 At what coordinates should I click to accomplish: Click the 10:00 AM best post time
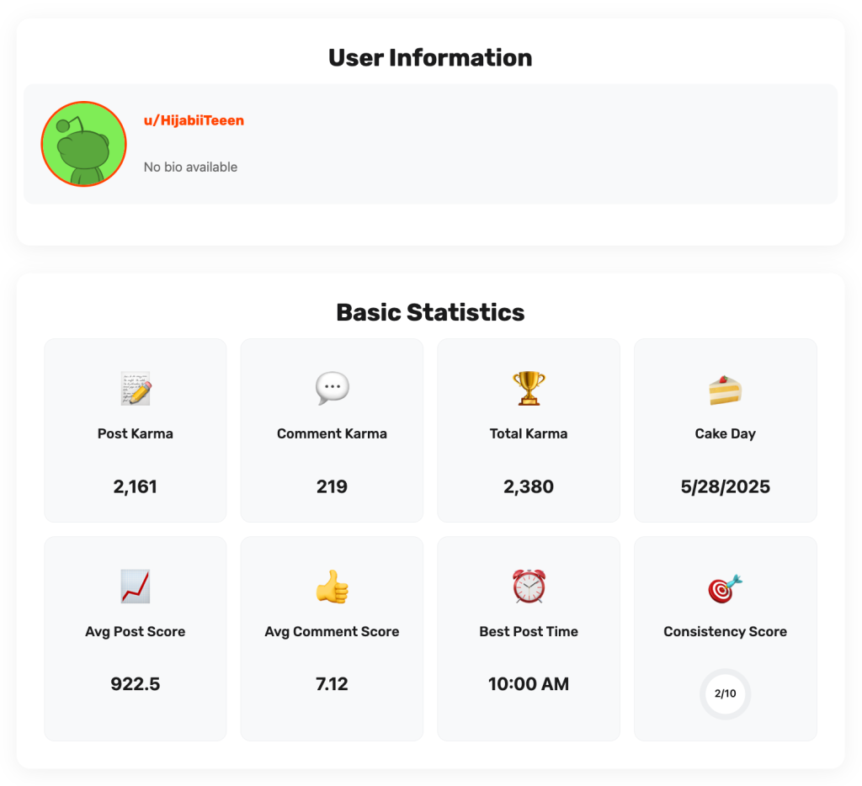point(529,683)
